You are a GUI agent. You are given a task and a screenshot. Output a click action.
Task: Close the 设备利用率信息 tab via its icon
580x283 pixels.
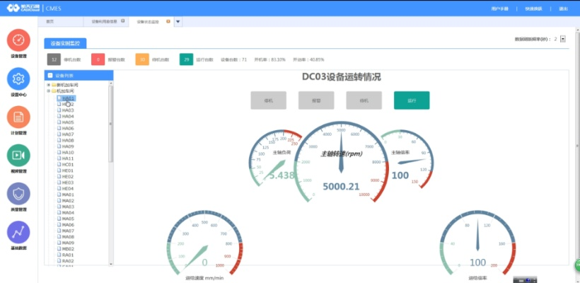coord(123,21)
